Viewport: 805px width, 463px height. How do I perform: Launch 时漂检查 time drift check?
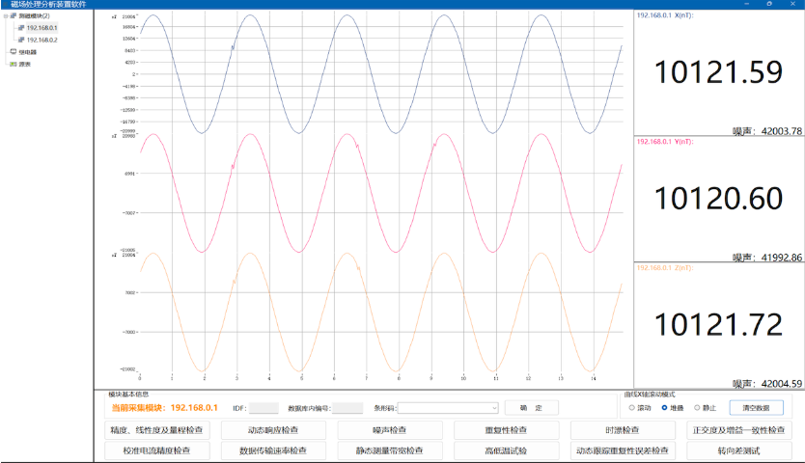pos(623,430)
